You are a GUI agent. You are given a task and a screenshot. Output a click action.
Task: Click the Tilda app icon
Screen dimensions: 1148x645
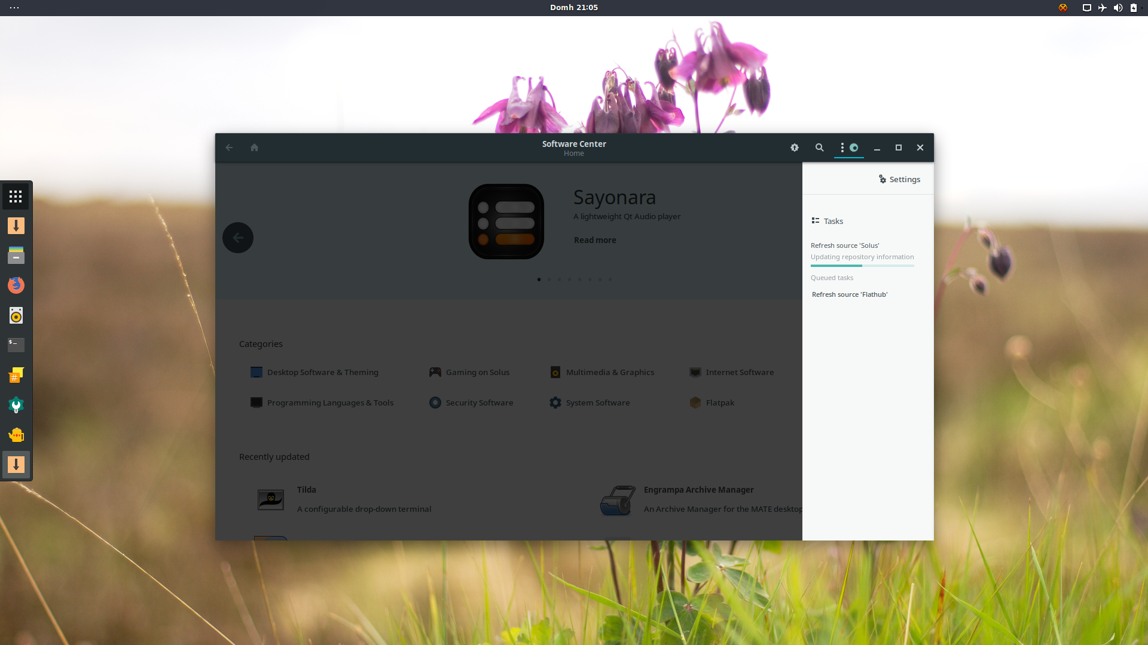click(x=270, y=499)
